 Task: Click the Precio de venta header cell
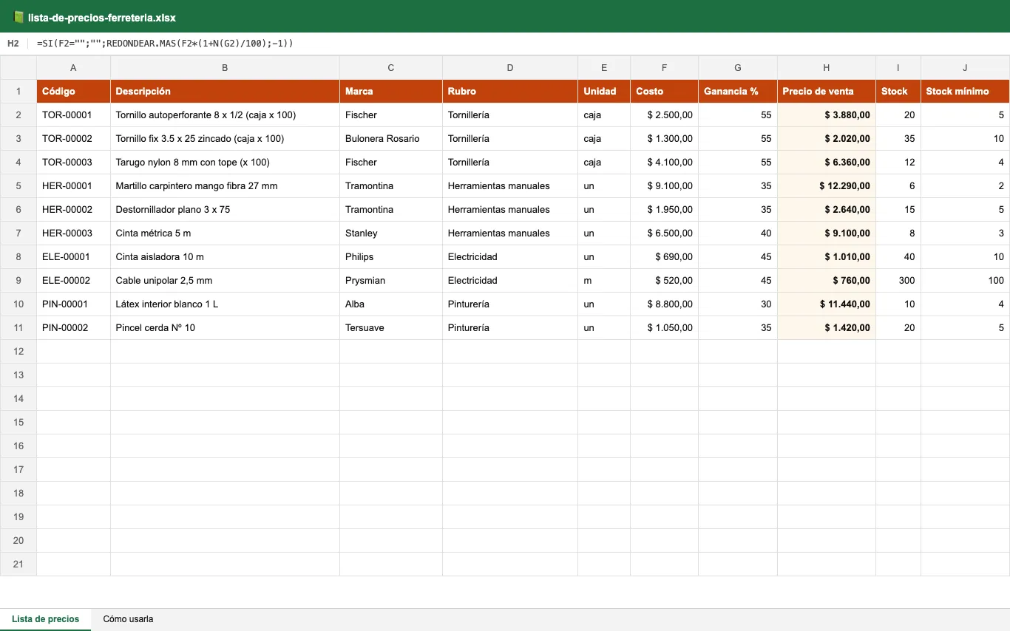pyautogui.click(x=827, y=92)
